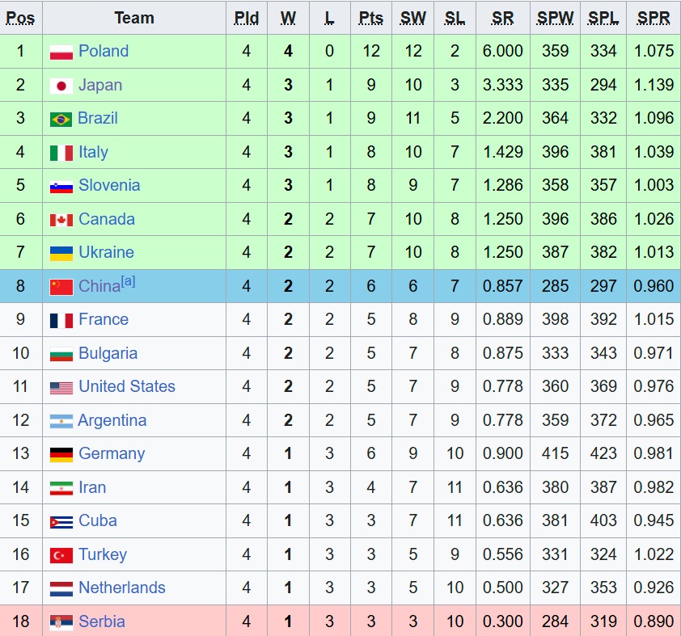Click the Canada flag icon
681x636 pixels.
(61, 220)
